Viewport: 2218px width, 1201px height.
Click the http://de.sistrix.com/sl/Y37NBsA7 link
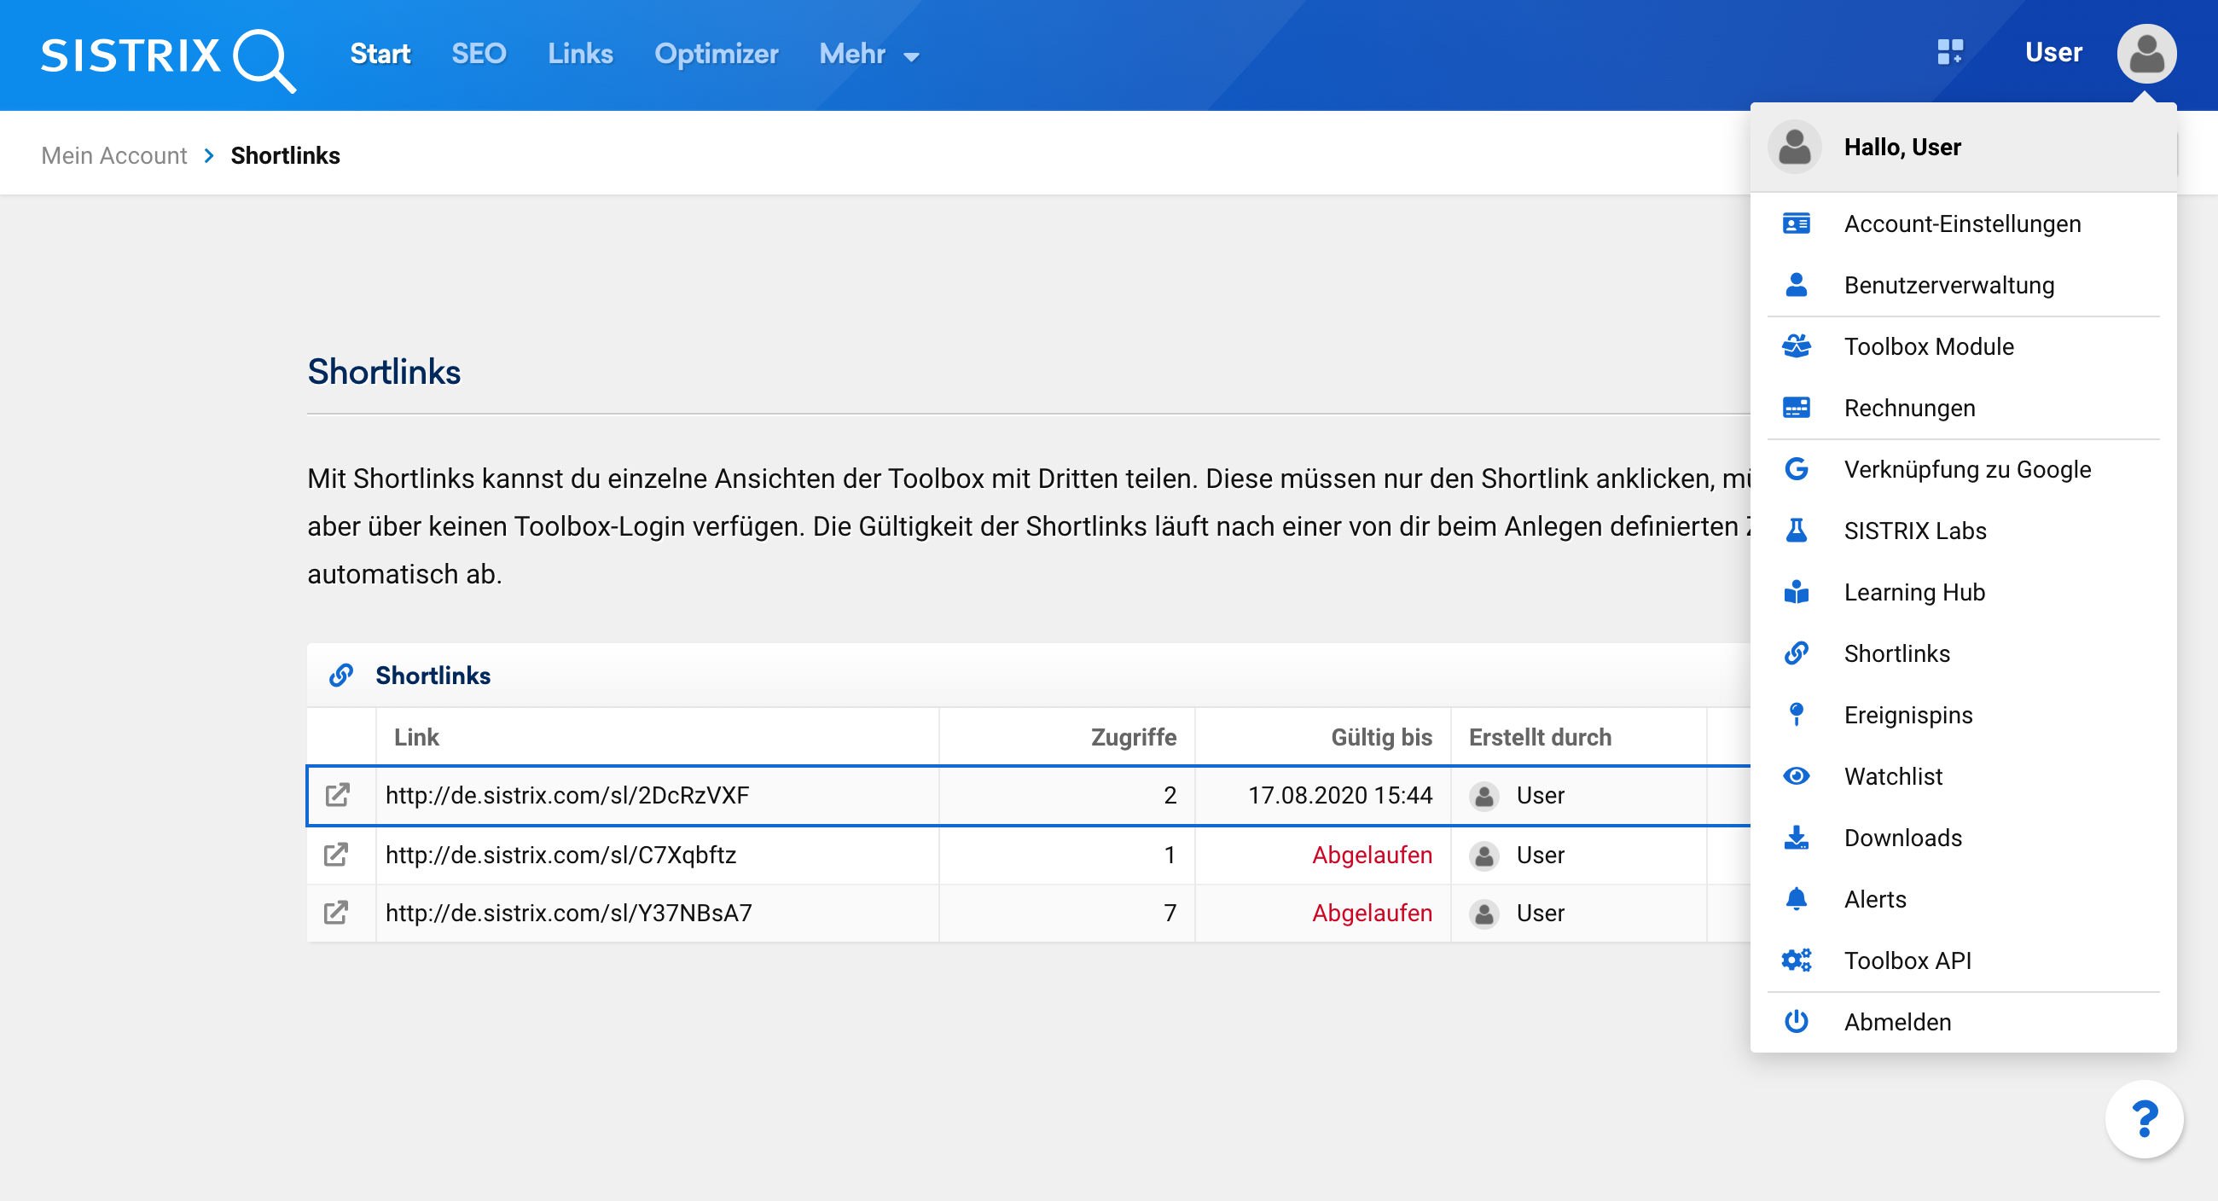pyautogui.click(x=568, y=913)
